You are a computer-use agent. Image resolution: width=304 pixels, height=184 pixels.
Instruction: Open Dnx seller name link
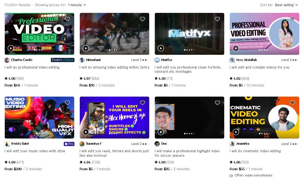164,144
